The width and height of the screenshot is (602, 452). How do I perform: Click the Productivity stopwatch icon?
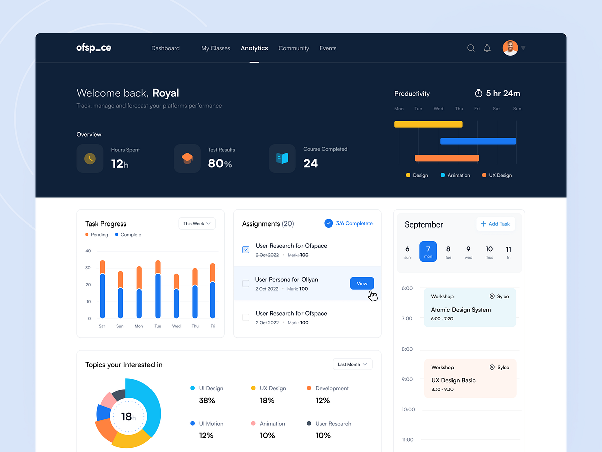(479, 93)
